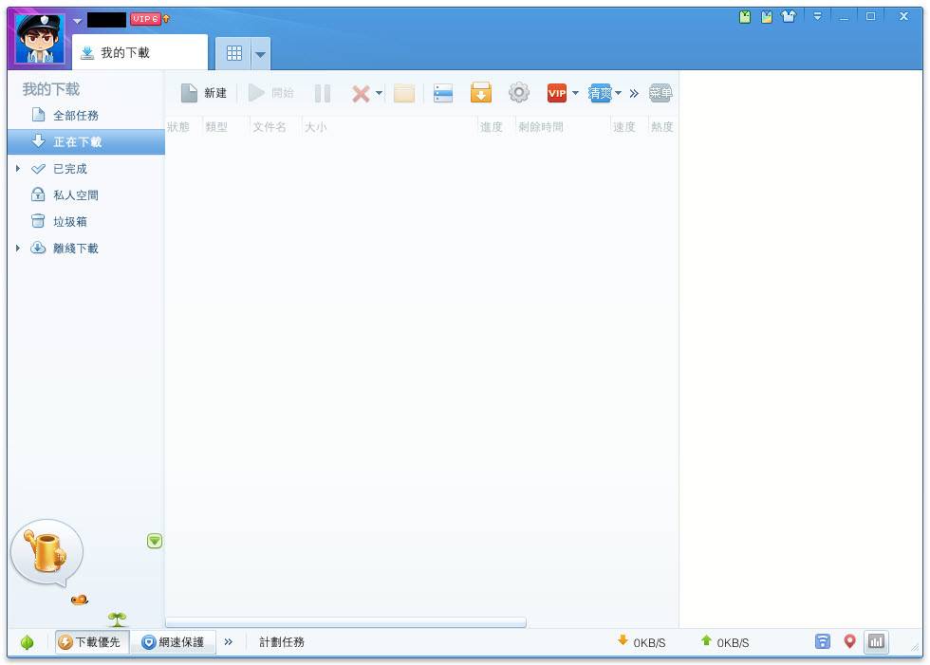
Task: Expand more status bar options chevron
Action: [229, 642]
